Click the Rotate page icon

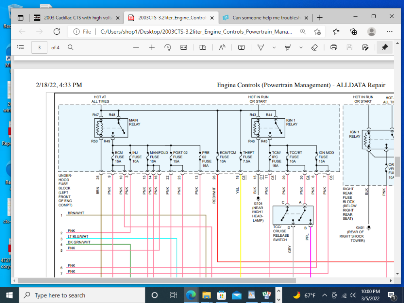(168, 47)
